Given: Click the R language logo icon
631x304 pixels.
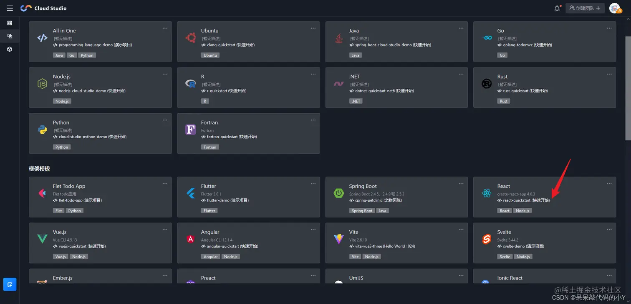Looking at the screenshot, I should click(191, 84).
